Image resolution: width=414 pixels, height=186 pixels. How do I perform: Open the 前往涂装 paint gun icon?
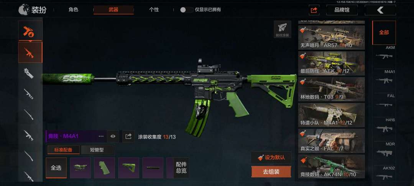pos(282,29)
